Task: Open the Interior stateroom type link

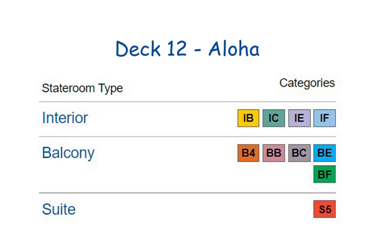Action: pos(65,118)
